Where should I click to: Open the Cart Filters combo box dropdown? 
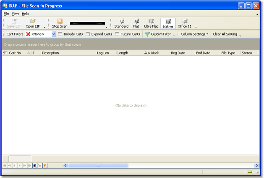click(54, 34)
